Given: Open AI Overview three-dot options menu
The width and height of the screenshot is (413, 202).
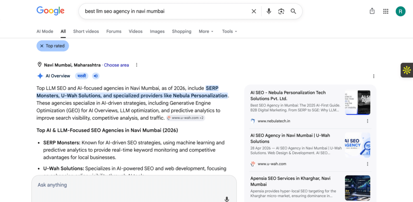Looking at the screenshot, I should 373,76.
